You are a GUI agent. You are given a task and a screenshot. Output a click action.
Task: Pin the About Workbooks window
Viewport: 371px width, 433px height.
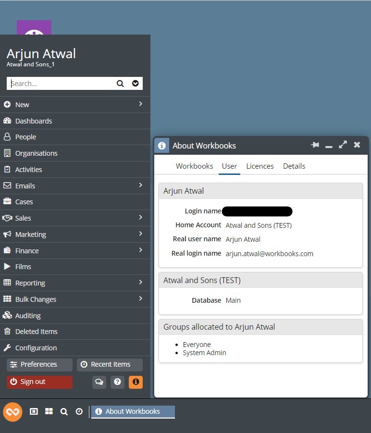coord(315,145)
